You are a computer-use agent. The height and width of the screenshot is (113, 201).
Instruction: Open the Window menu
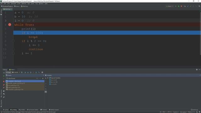[41, 3]
